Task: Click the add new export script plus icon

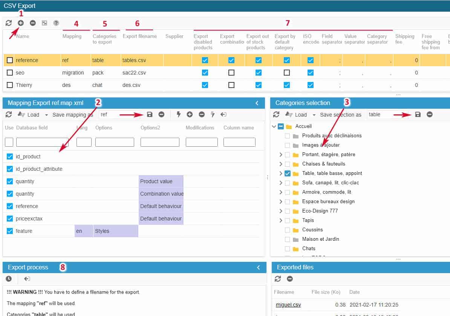Action: tap(21, 23)
